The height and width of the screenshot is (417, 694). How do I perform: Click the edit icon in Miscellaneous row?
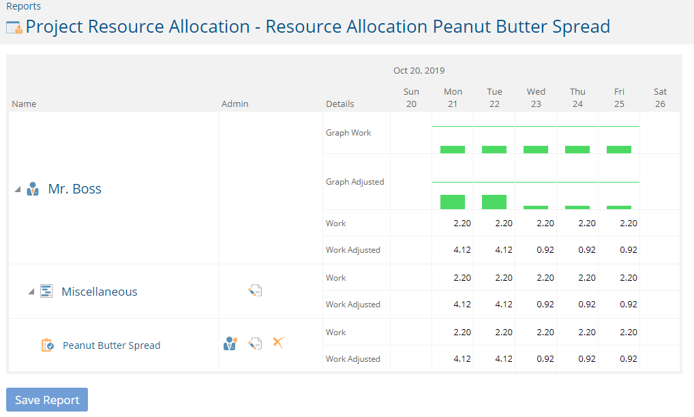coord(255,290)
